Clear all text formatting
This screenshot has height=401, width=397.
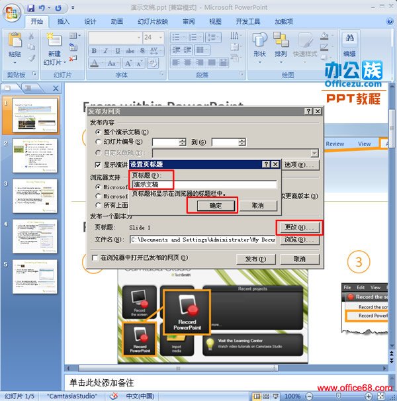click(x=153, y=63)
